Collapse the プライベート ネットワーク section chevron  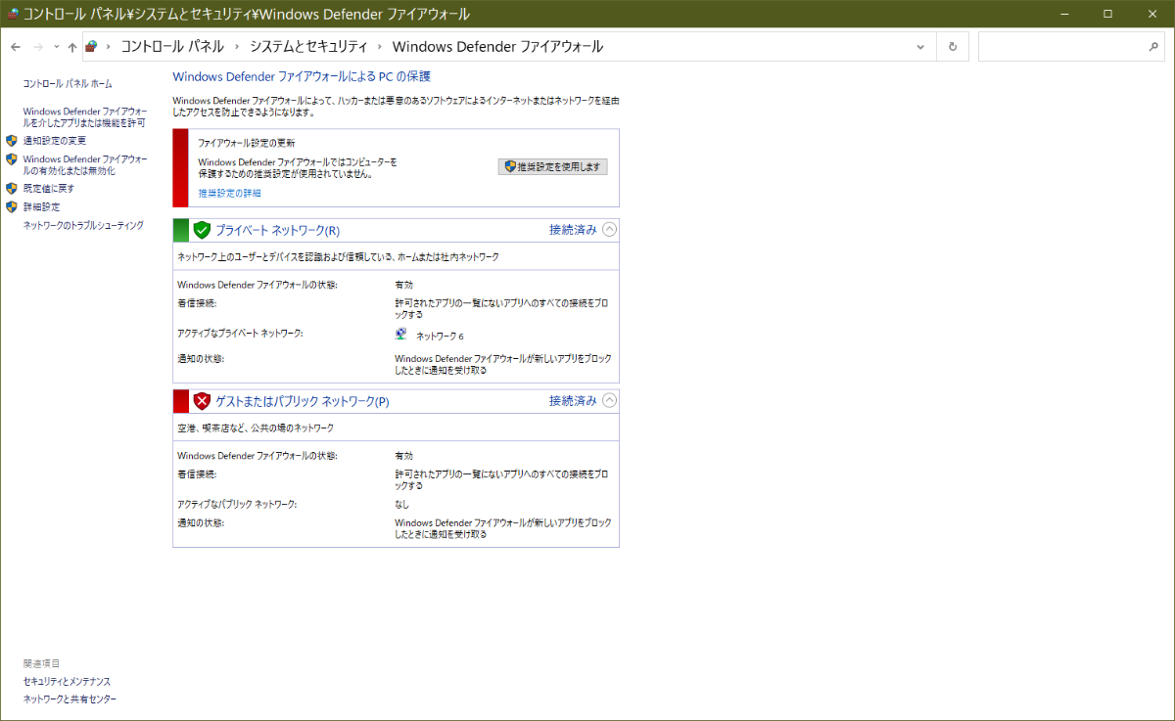coord(610,230)
